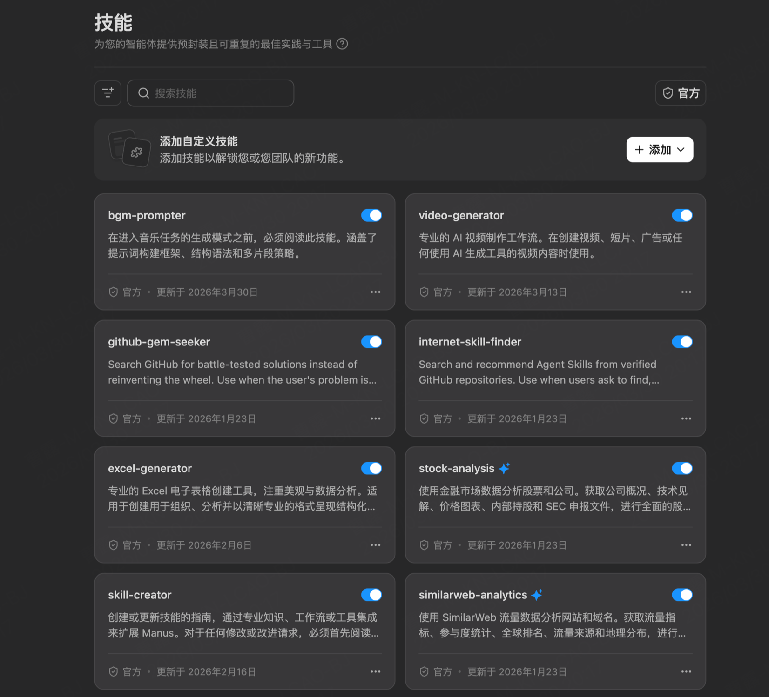Click the filter icon beside search box
This screenshot has width=769, height=697.
(108, 93)
